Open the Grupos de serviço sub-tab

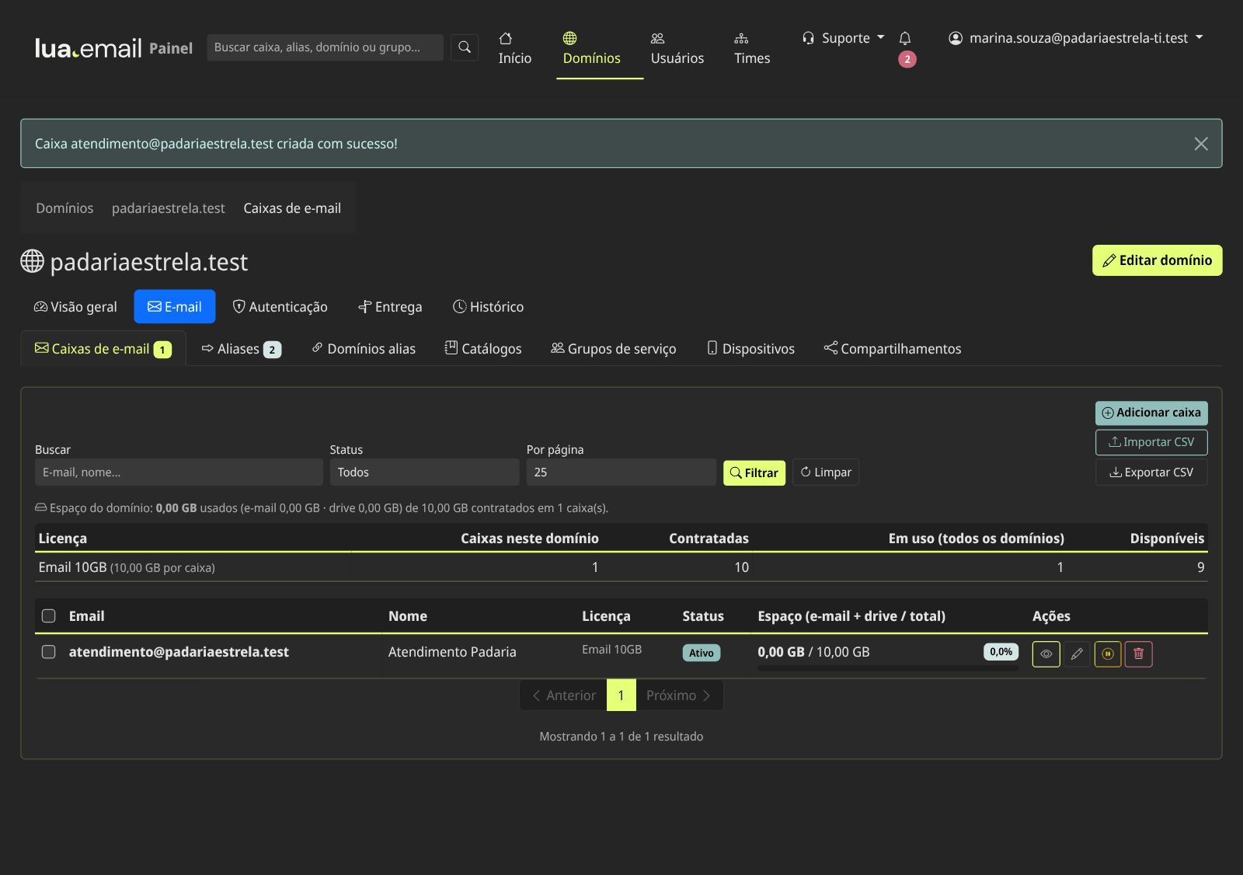point(614,349)
